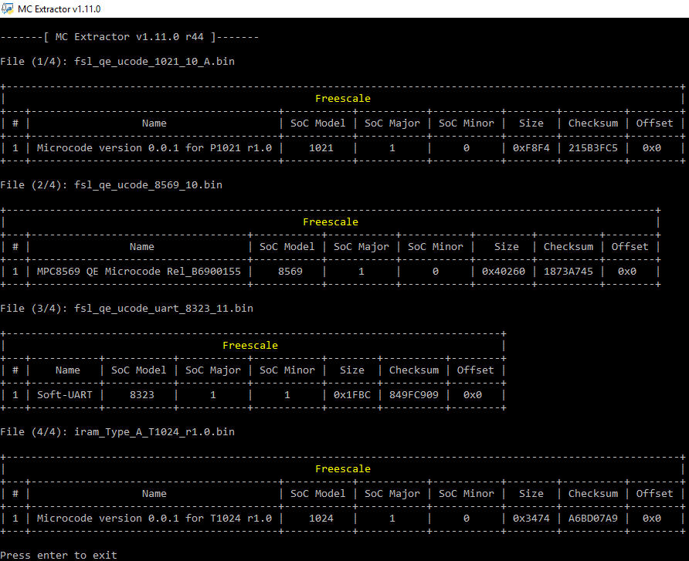Select the fsl_qe_ucode_uart_8323_11.bin file line
This screenshot has width=689, height=561.
point(127,309)
